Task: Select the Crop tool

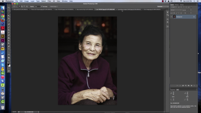Action: click(9, 19)
